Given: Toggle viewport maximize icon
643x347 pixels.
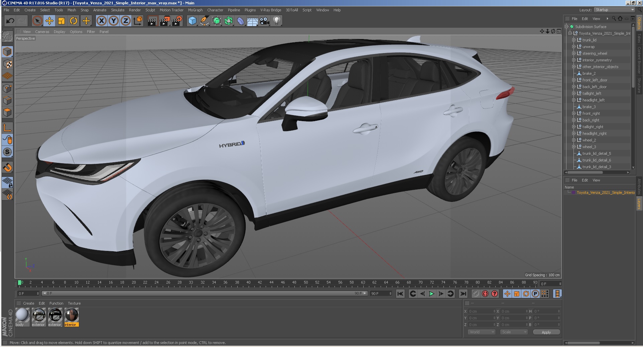Looking at the screenshot, I should pyautogui.click(x=559, y=31).
